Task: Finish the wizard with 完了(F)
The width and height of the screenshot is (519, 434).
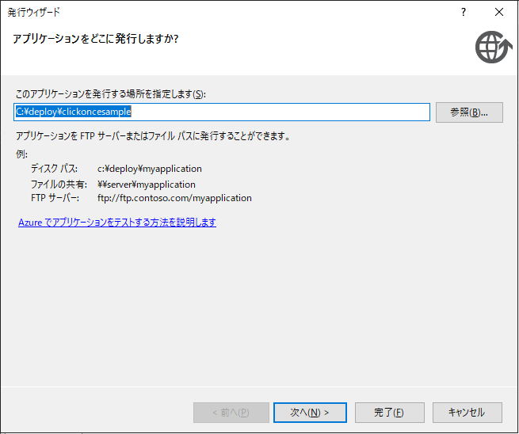Action: coord(390,413)
